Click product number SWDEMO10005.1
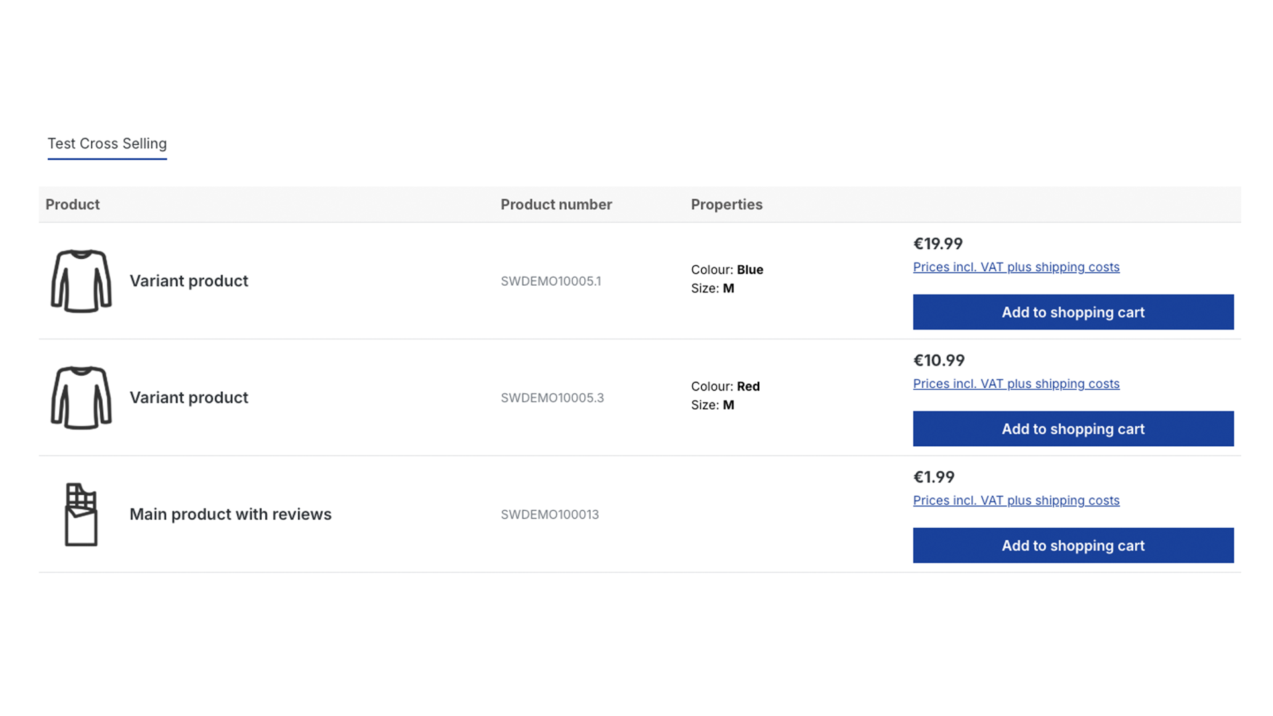The width and height of the screenshot is (1273, 716). pyautogui.click(x=550, y=281)
